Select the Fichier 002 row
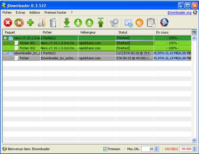The height and width of the screenshot is (154, 199). point(97,48)
